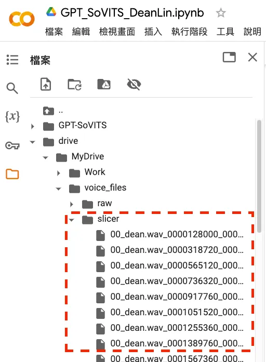Select the MyDrive folder label
Viewport: 266px width, 362px height.
pyautogui.click(x=88, y=156)
